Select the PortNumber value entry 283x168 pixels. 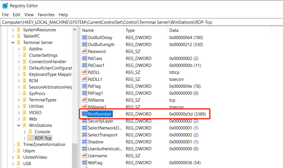click(x=100, y=114)
